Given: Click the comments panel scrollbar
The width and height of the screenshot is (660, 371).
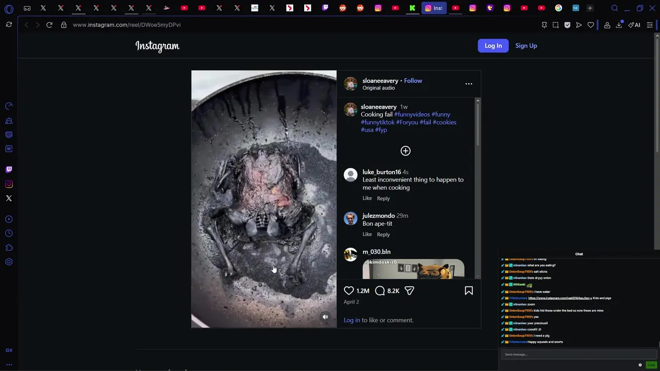Looking at the screenshot, I should (x=477, y=123).
